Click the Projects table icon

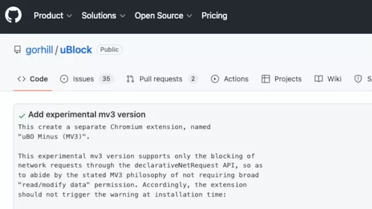(x=266, y=79)
